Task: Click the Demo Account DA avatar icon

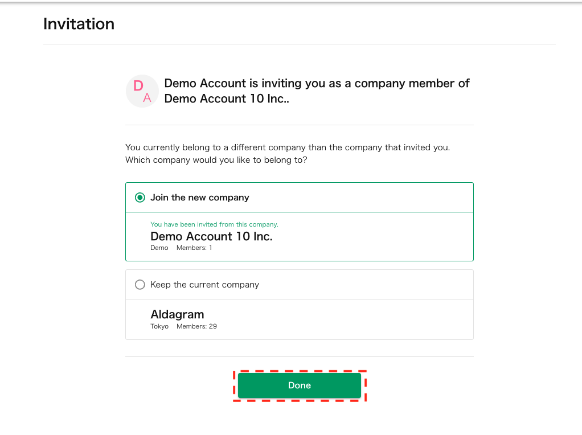Action: coord(142,91)
